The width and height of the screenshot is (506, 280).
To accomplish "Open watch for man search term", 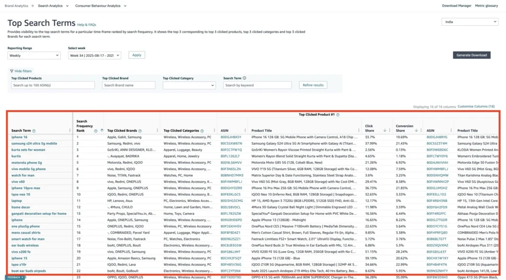I will pos(23,175).
